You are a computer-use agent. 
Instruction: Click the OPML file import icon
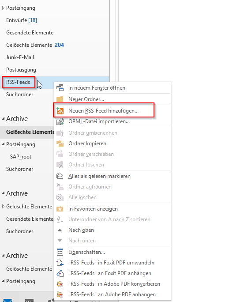click(60, 122)
